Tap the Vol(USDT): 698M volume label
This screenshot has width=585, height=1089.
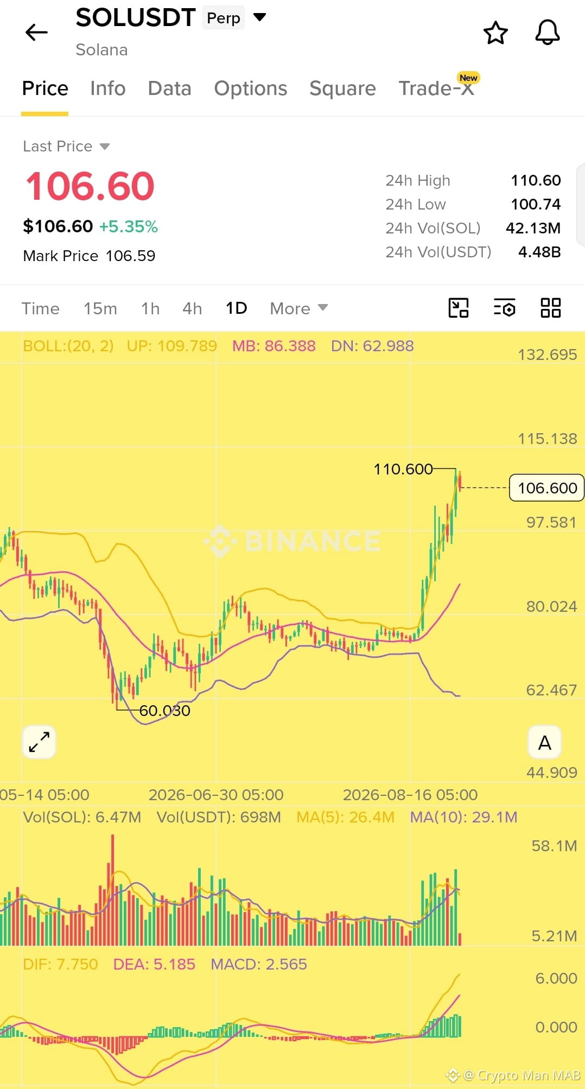tap(219, 817)
